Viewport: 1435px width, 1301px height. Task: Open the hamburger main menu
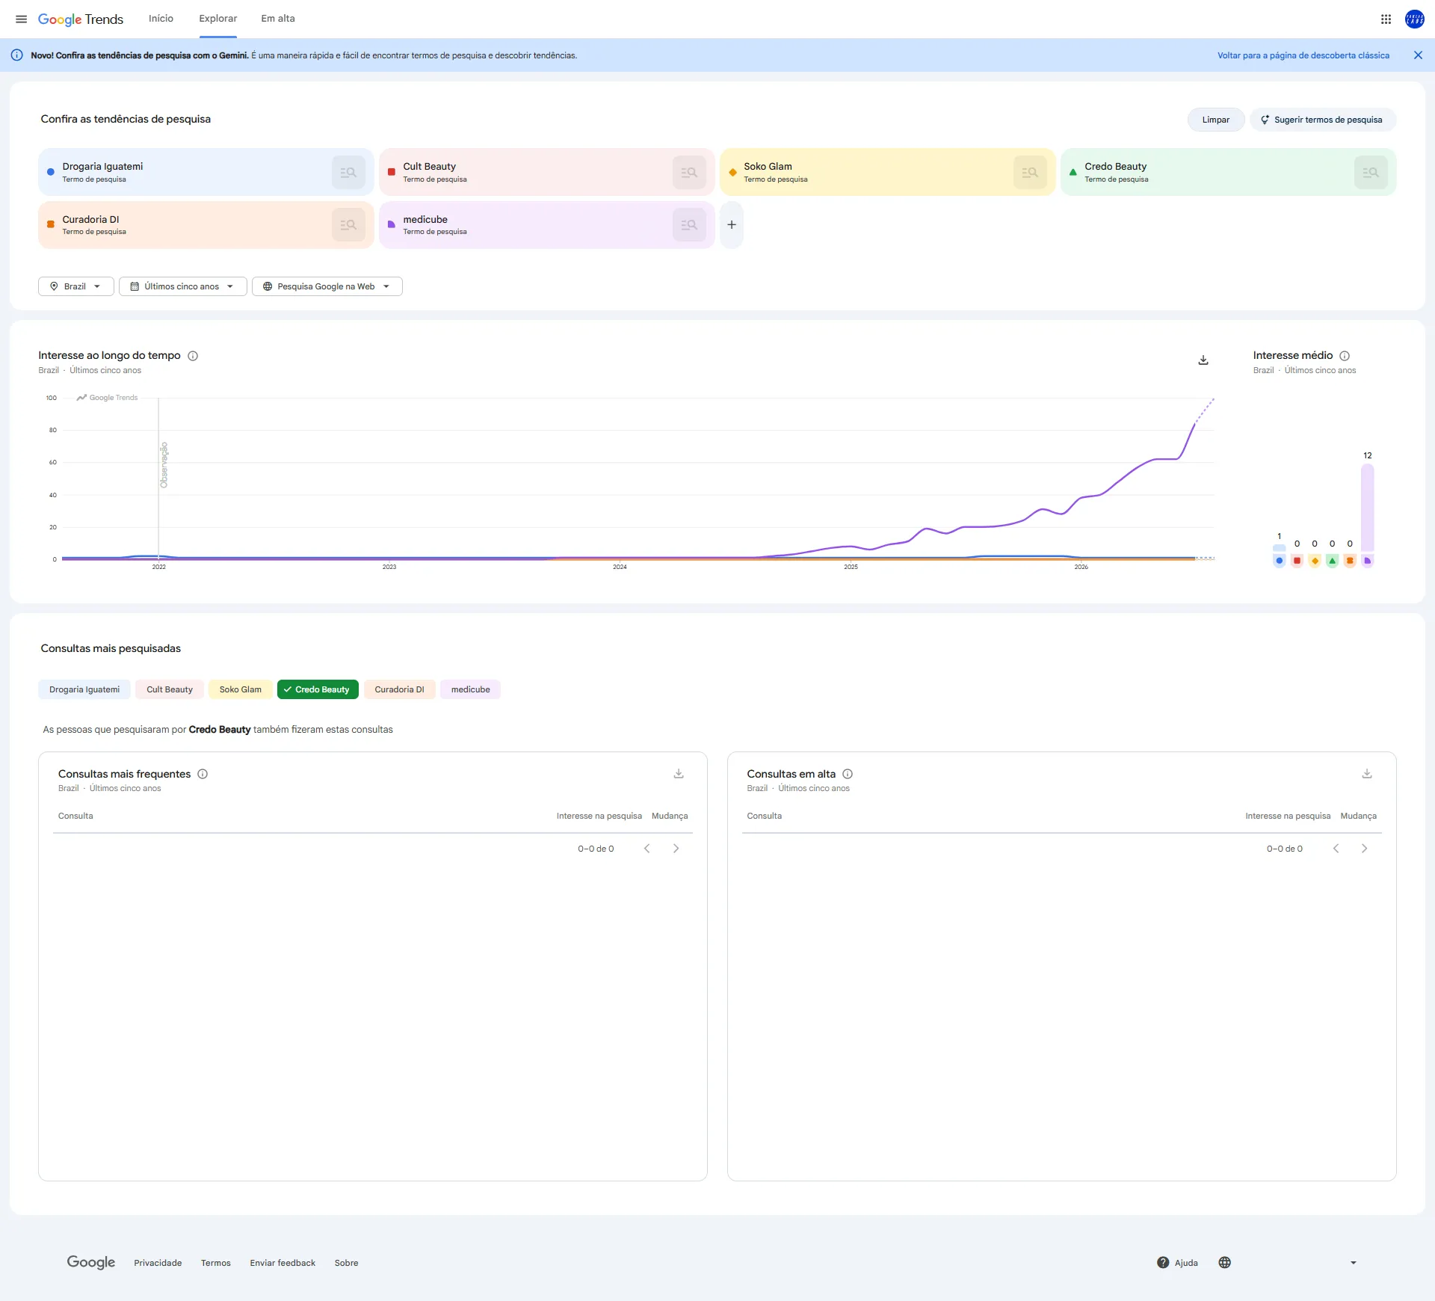point(21,19)
